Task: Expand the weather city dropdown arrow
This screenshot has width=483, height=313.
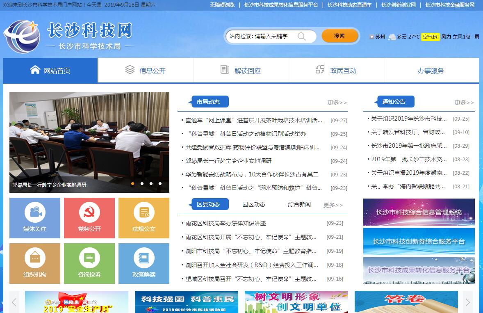Action: pos(371,37)
